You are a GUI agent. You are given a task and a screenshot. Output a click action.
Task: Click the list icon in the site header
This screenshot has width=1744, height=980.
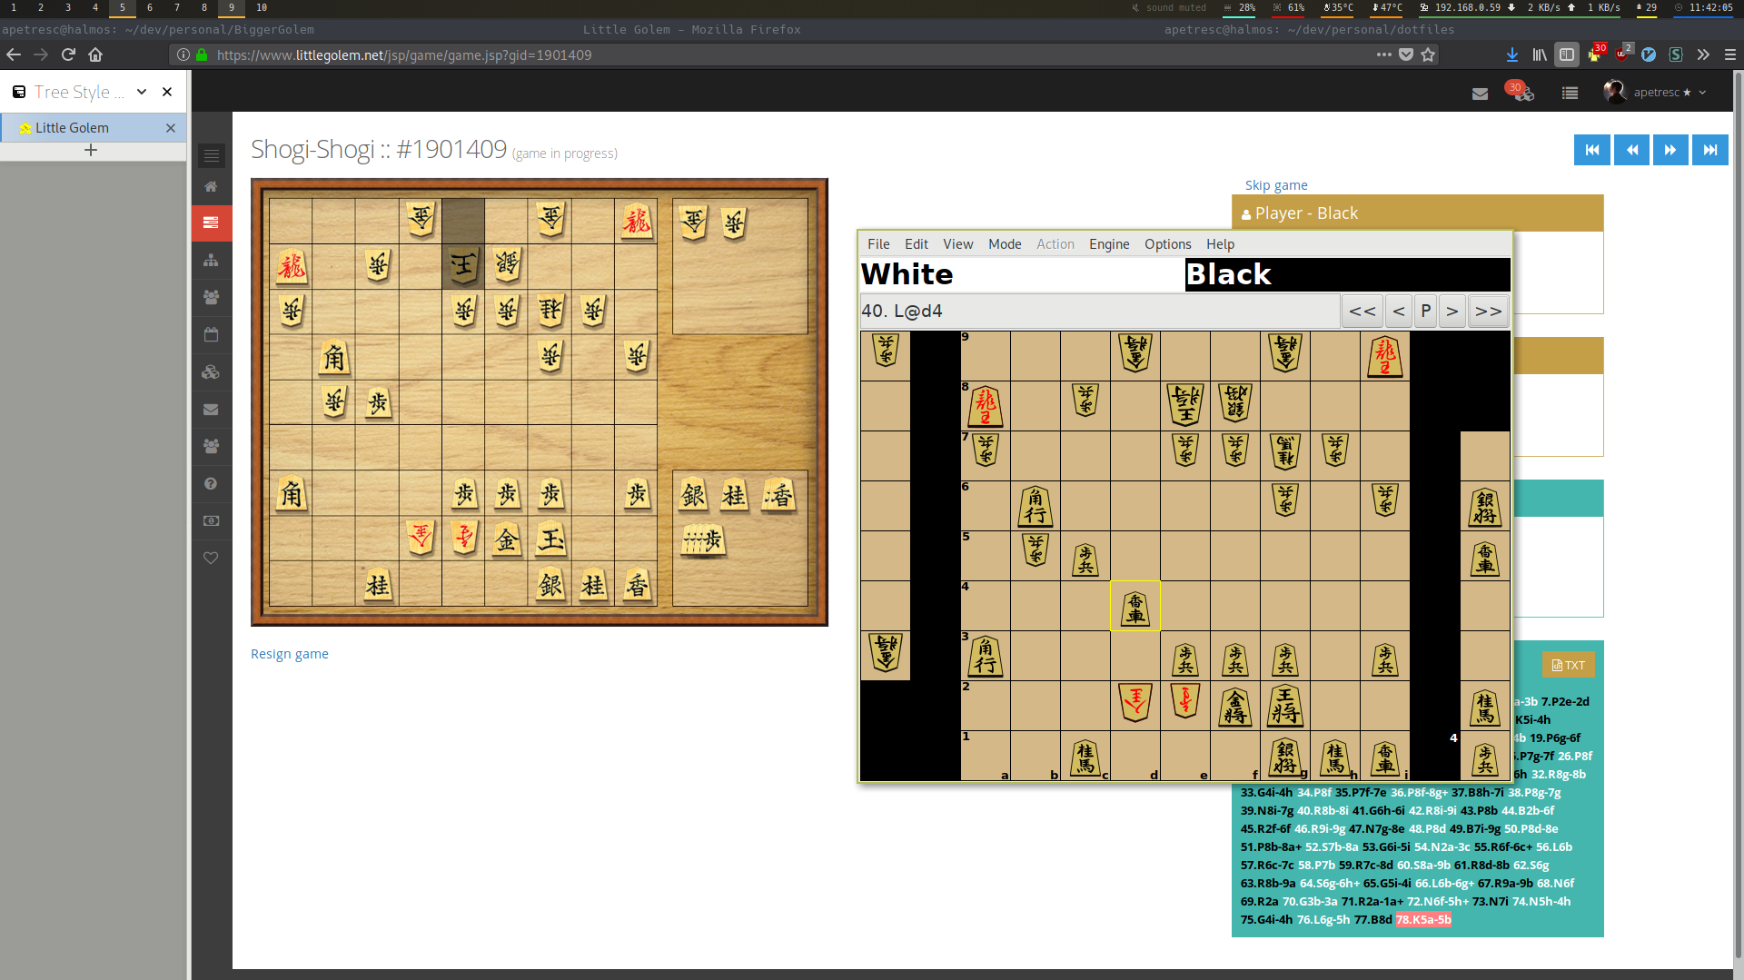pyautogui.click(x=1570, y=93)
